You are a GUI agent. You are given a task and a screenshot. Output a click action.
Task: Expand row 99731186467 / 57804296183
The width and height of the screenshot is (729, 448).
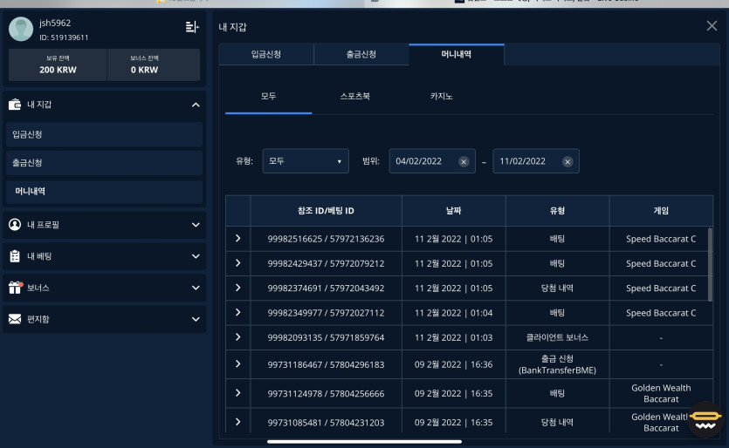(238, 363)
